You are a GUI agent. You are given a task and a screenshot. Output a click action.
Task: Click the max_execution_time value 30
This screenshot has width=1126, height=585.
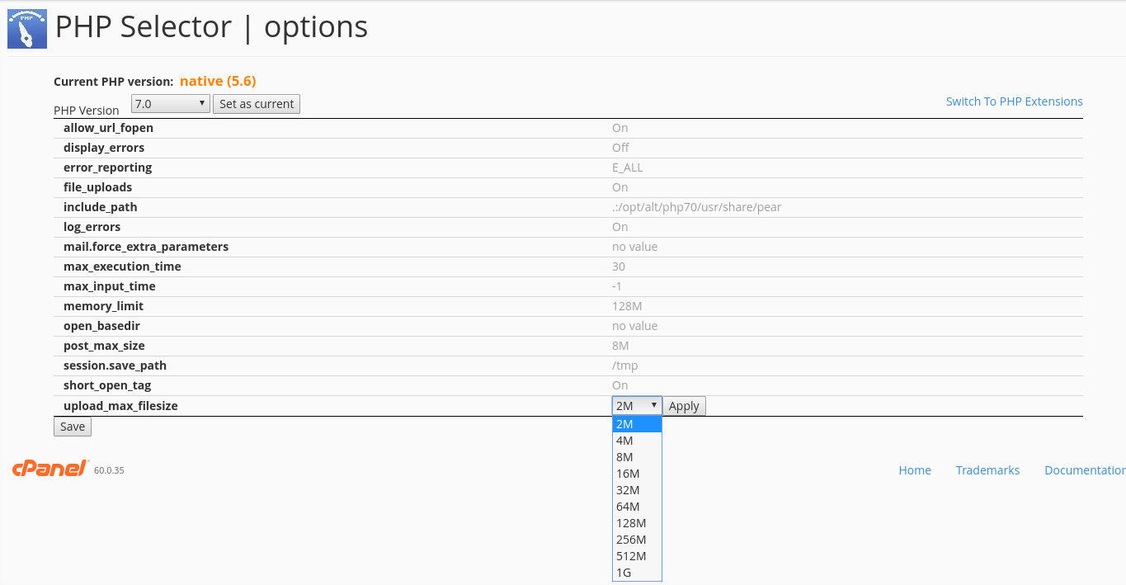pos(619,267)
